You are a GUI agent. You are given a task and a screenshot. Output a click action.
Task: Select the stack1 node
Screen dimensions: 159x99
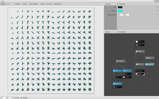point(117,87)
